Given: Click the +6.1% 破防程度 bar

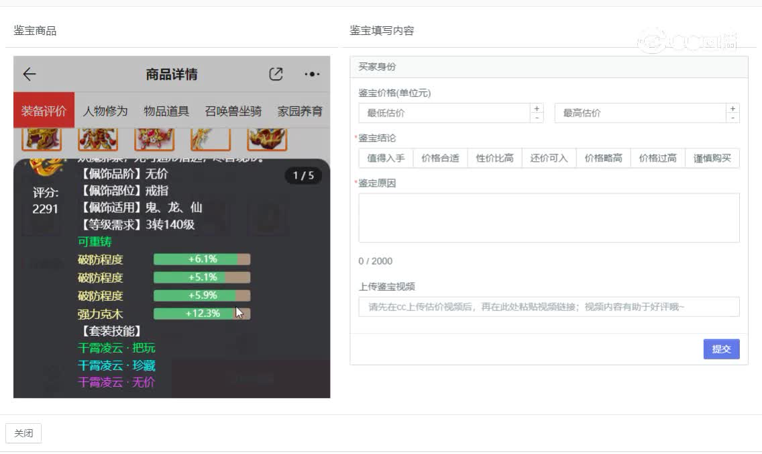Looking at the screenshot, I should (202, 259).
